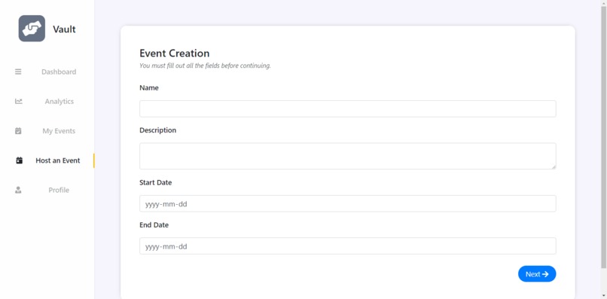Click the Description field label
This screenshot has width=607, height=299.
tap(158, 130)
